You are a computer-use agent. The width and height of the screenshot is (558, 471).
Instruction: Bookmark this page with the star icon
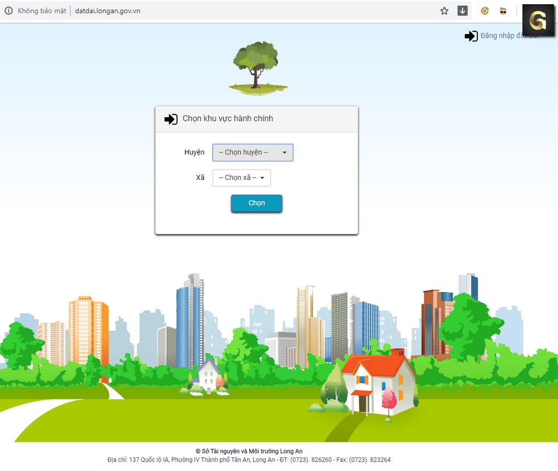coord(444,10)
